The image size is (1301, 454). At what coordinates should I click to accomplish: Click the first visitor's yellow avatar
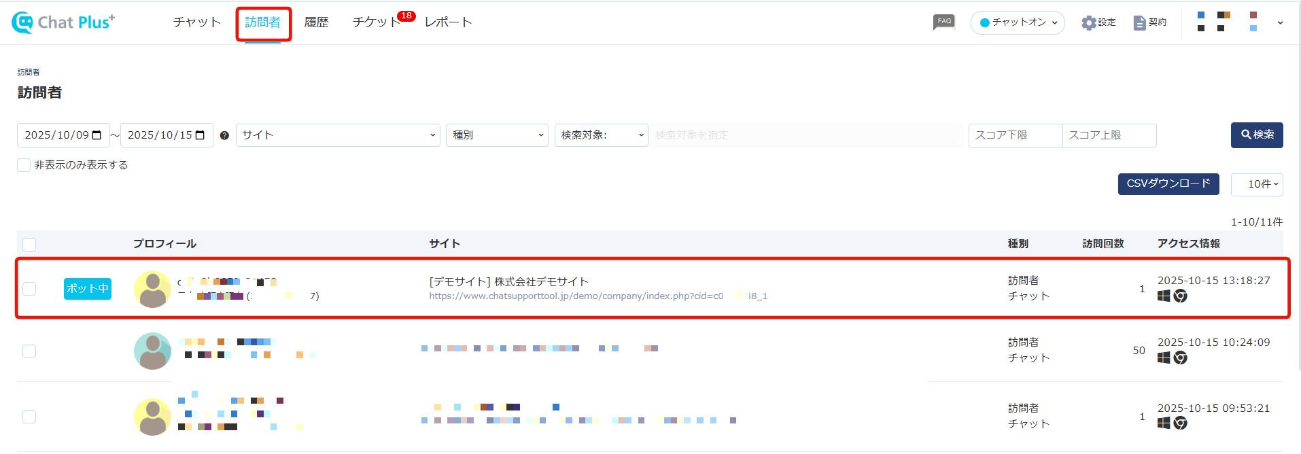(153, 289)
